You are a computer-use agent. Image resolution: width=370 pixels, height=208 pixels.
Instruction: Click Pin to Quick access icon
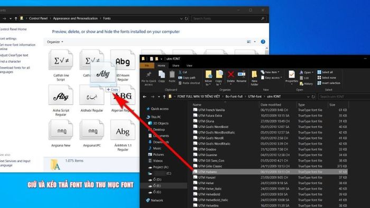[x=149, y=74]
